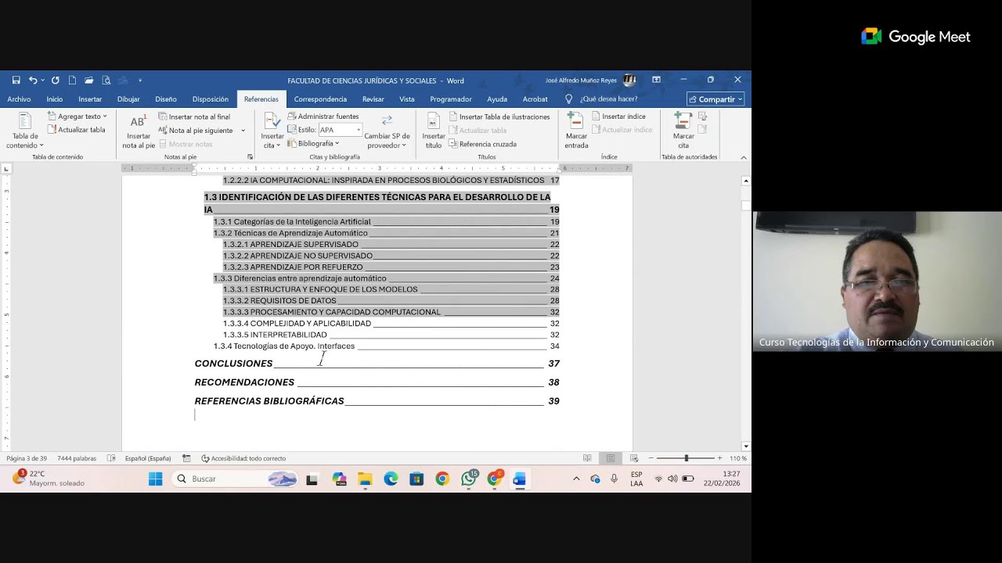Click Actualizar tabla in Tabla de contenido group
This screenshot has height=563, width=1002.
[76, 130]
